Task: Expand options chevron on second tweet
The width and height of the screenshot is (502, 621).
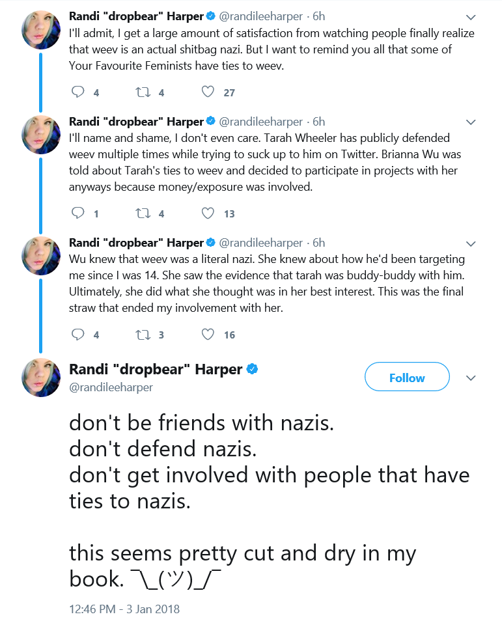Action: [471, 122]
